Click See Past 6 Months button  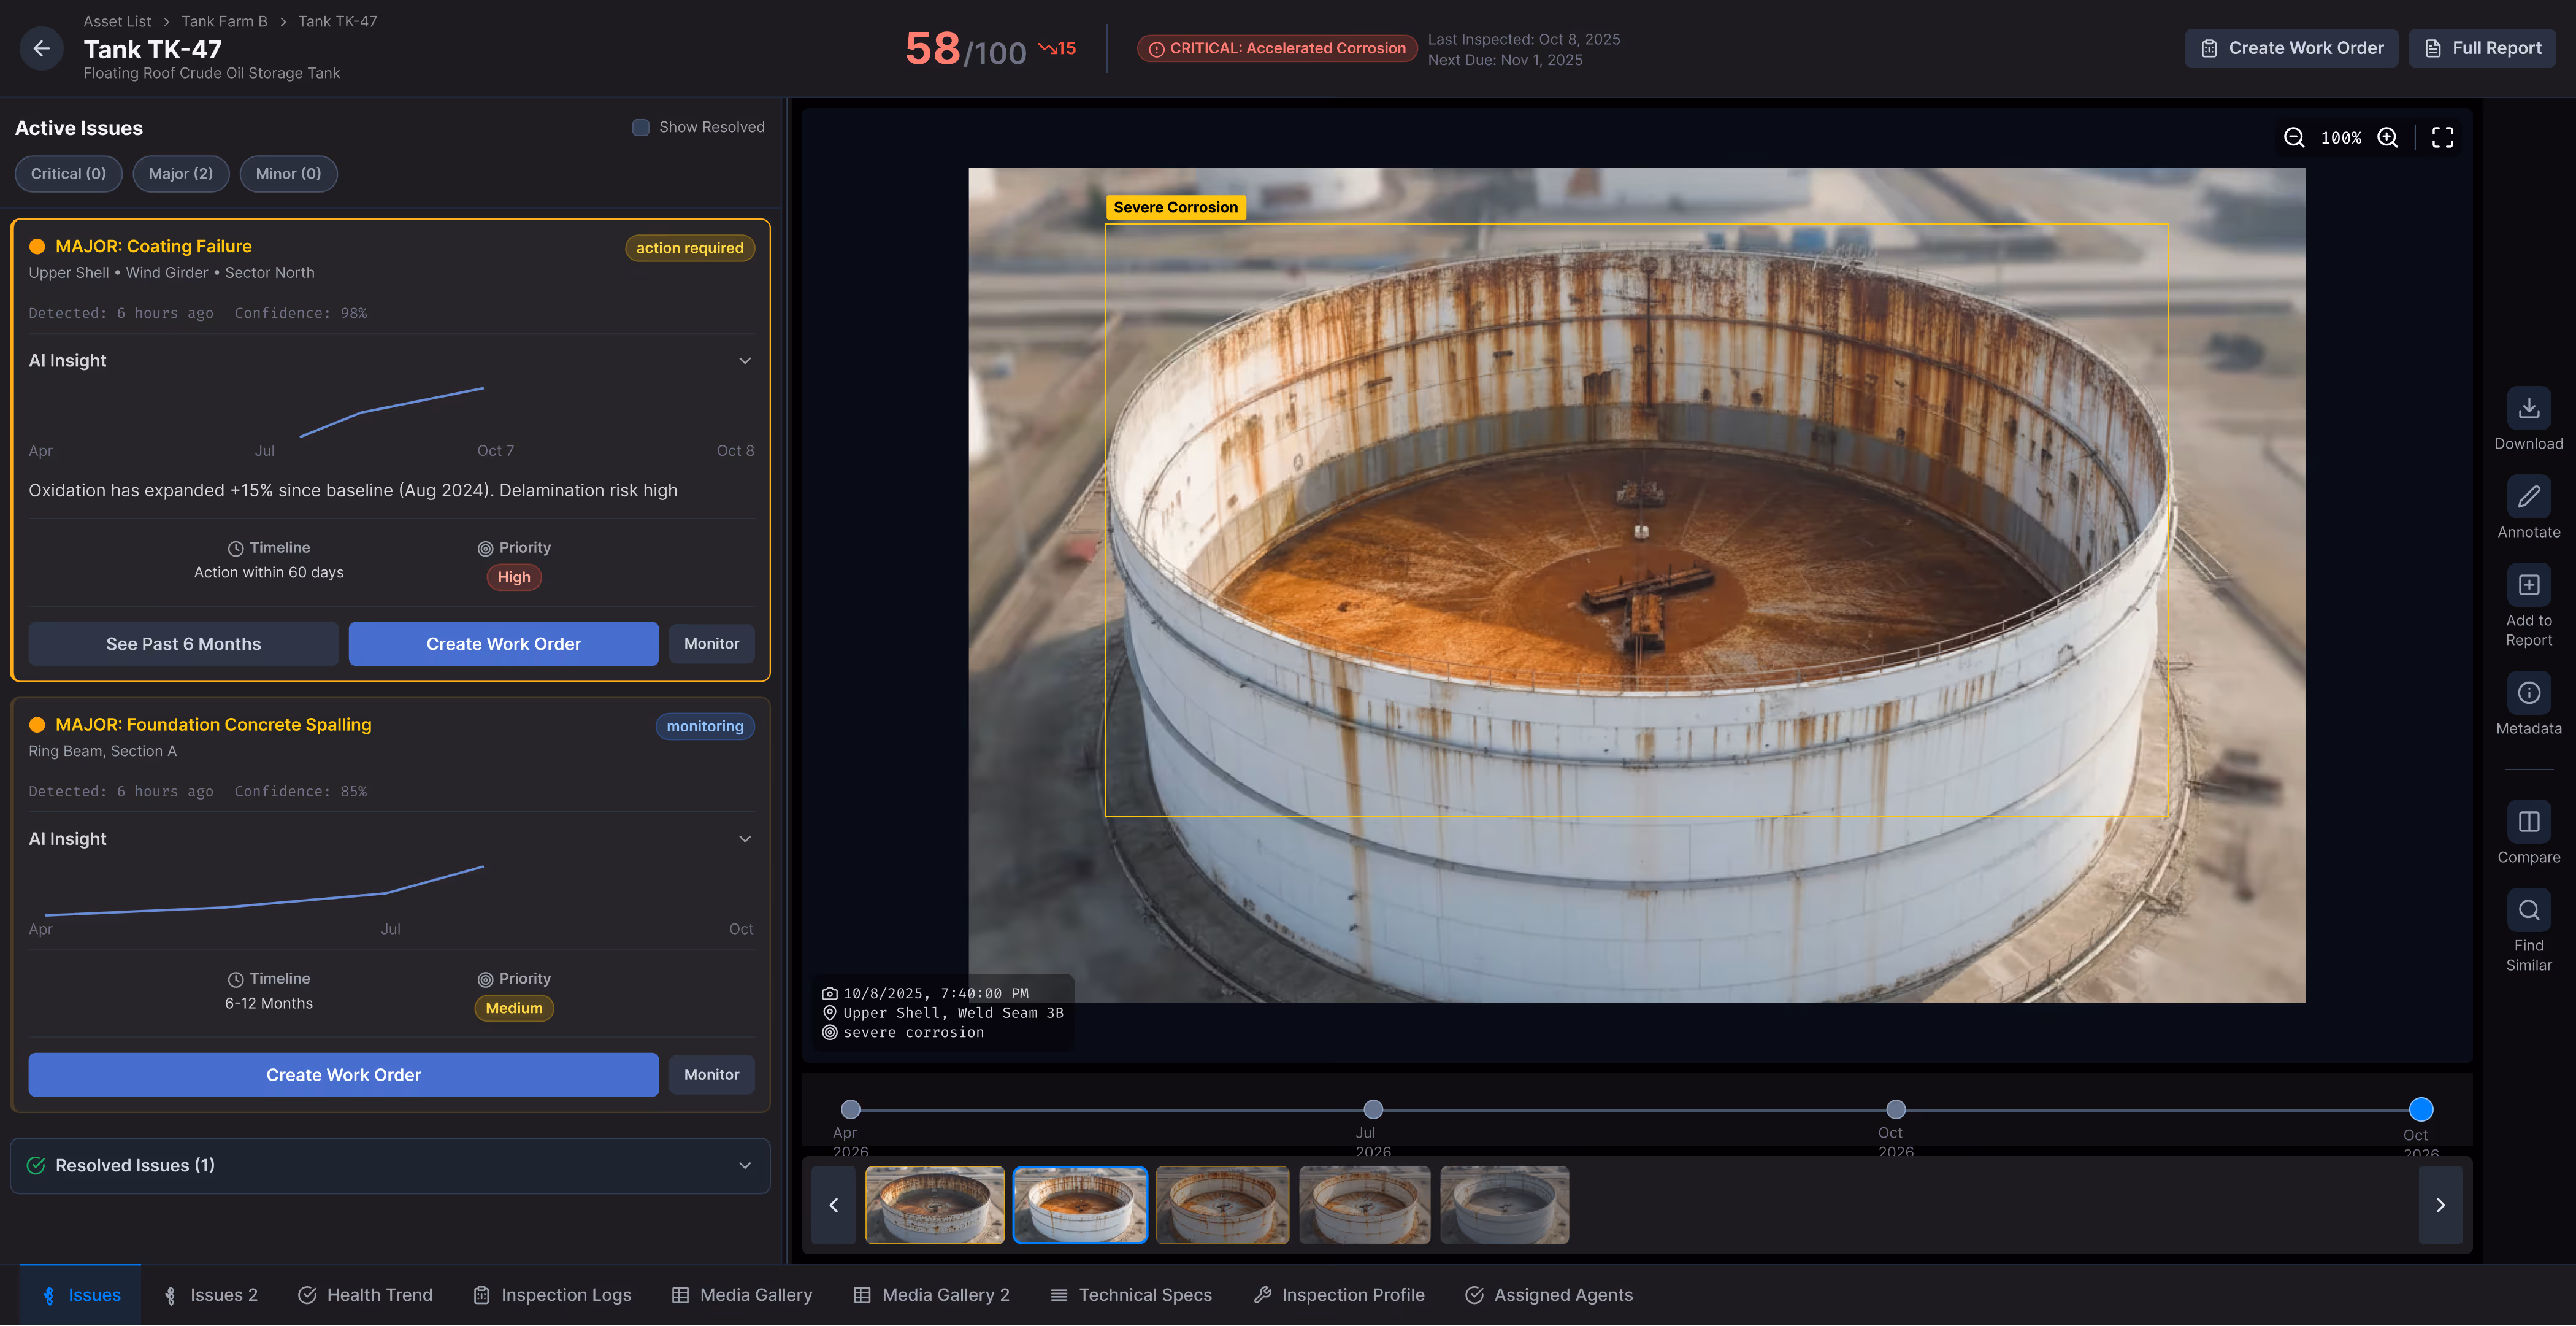pos(183,644)
